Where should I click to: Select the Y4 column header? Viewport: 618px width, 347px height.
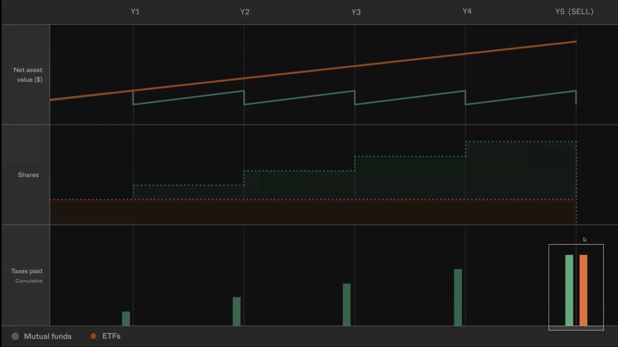click(467, 11)
